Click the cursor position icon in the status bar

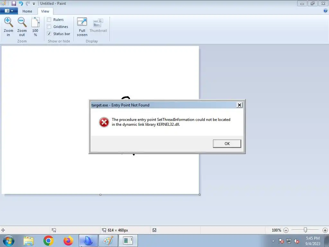pos(3,230)
